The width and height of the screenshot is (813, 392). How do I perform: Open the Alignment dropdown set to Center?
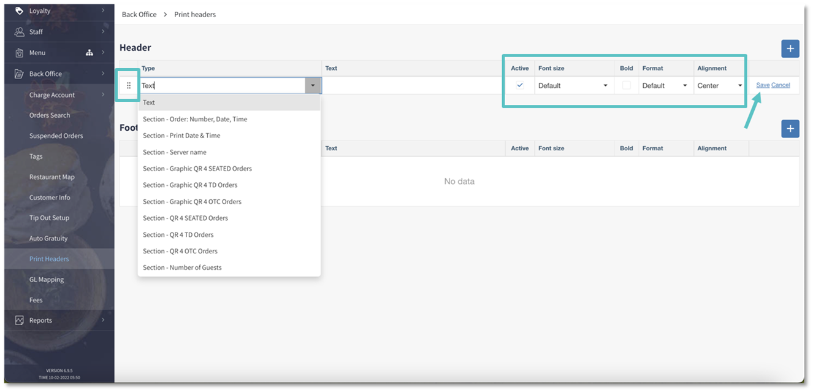(x=720, y=86)
